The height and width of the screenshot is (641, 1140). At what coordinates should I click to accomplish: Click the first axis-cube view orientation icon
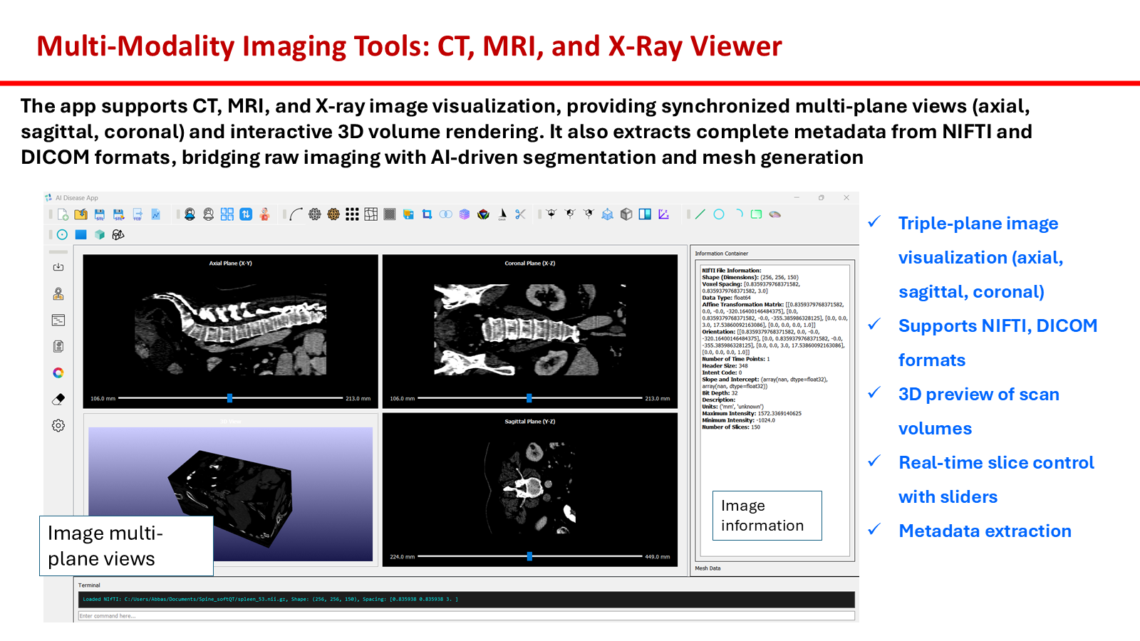pyautogui.click(x=551, y=214)
